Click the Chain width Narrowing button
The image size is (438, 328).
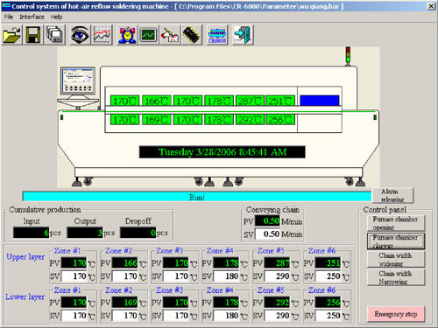coord(395,277)
